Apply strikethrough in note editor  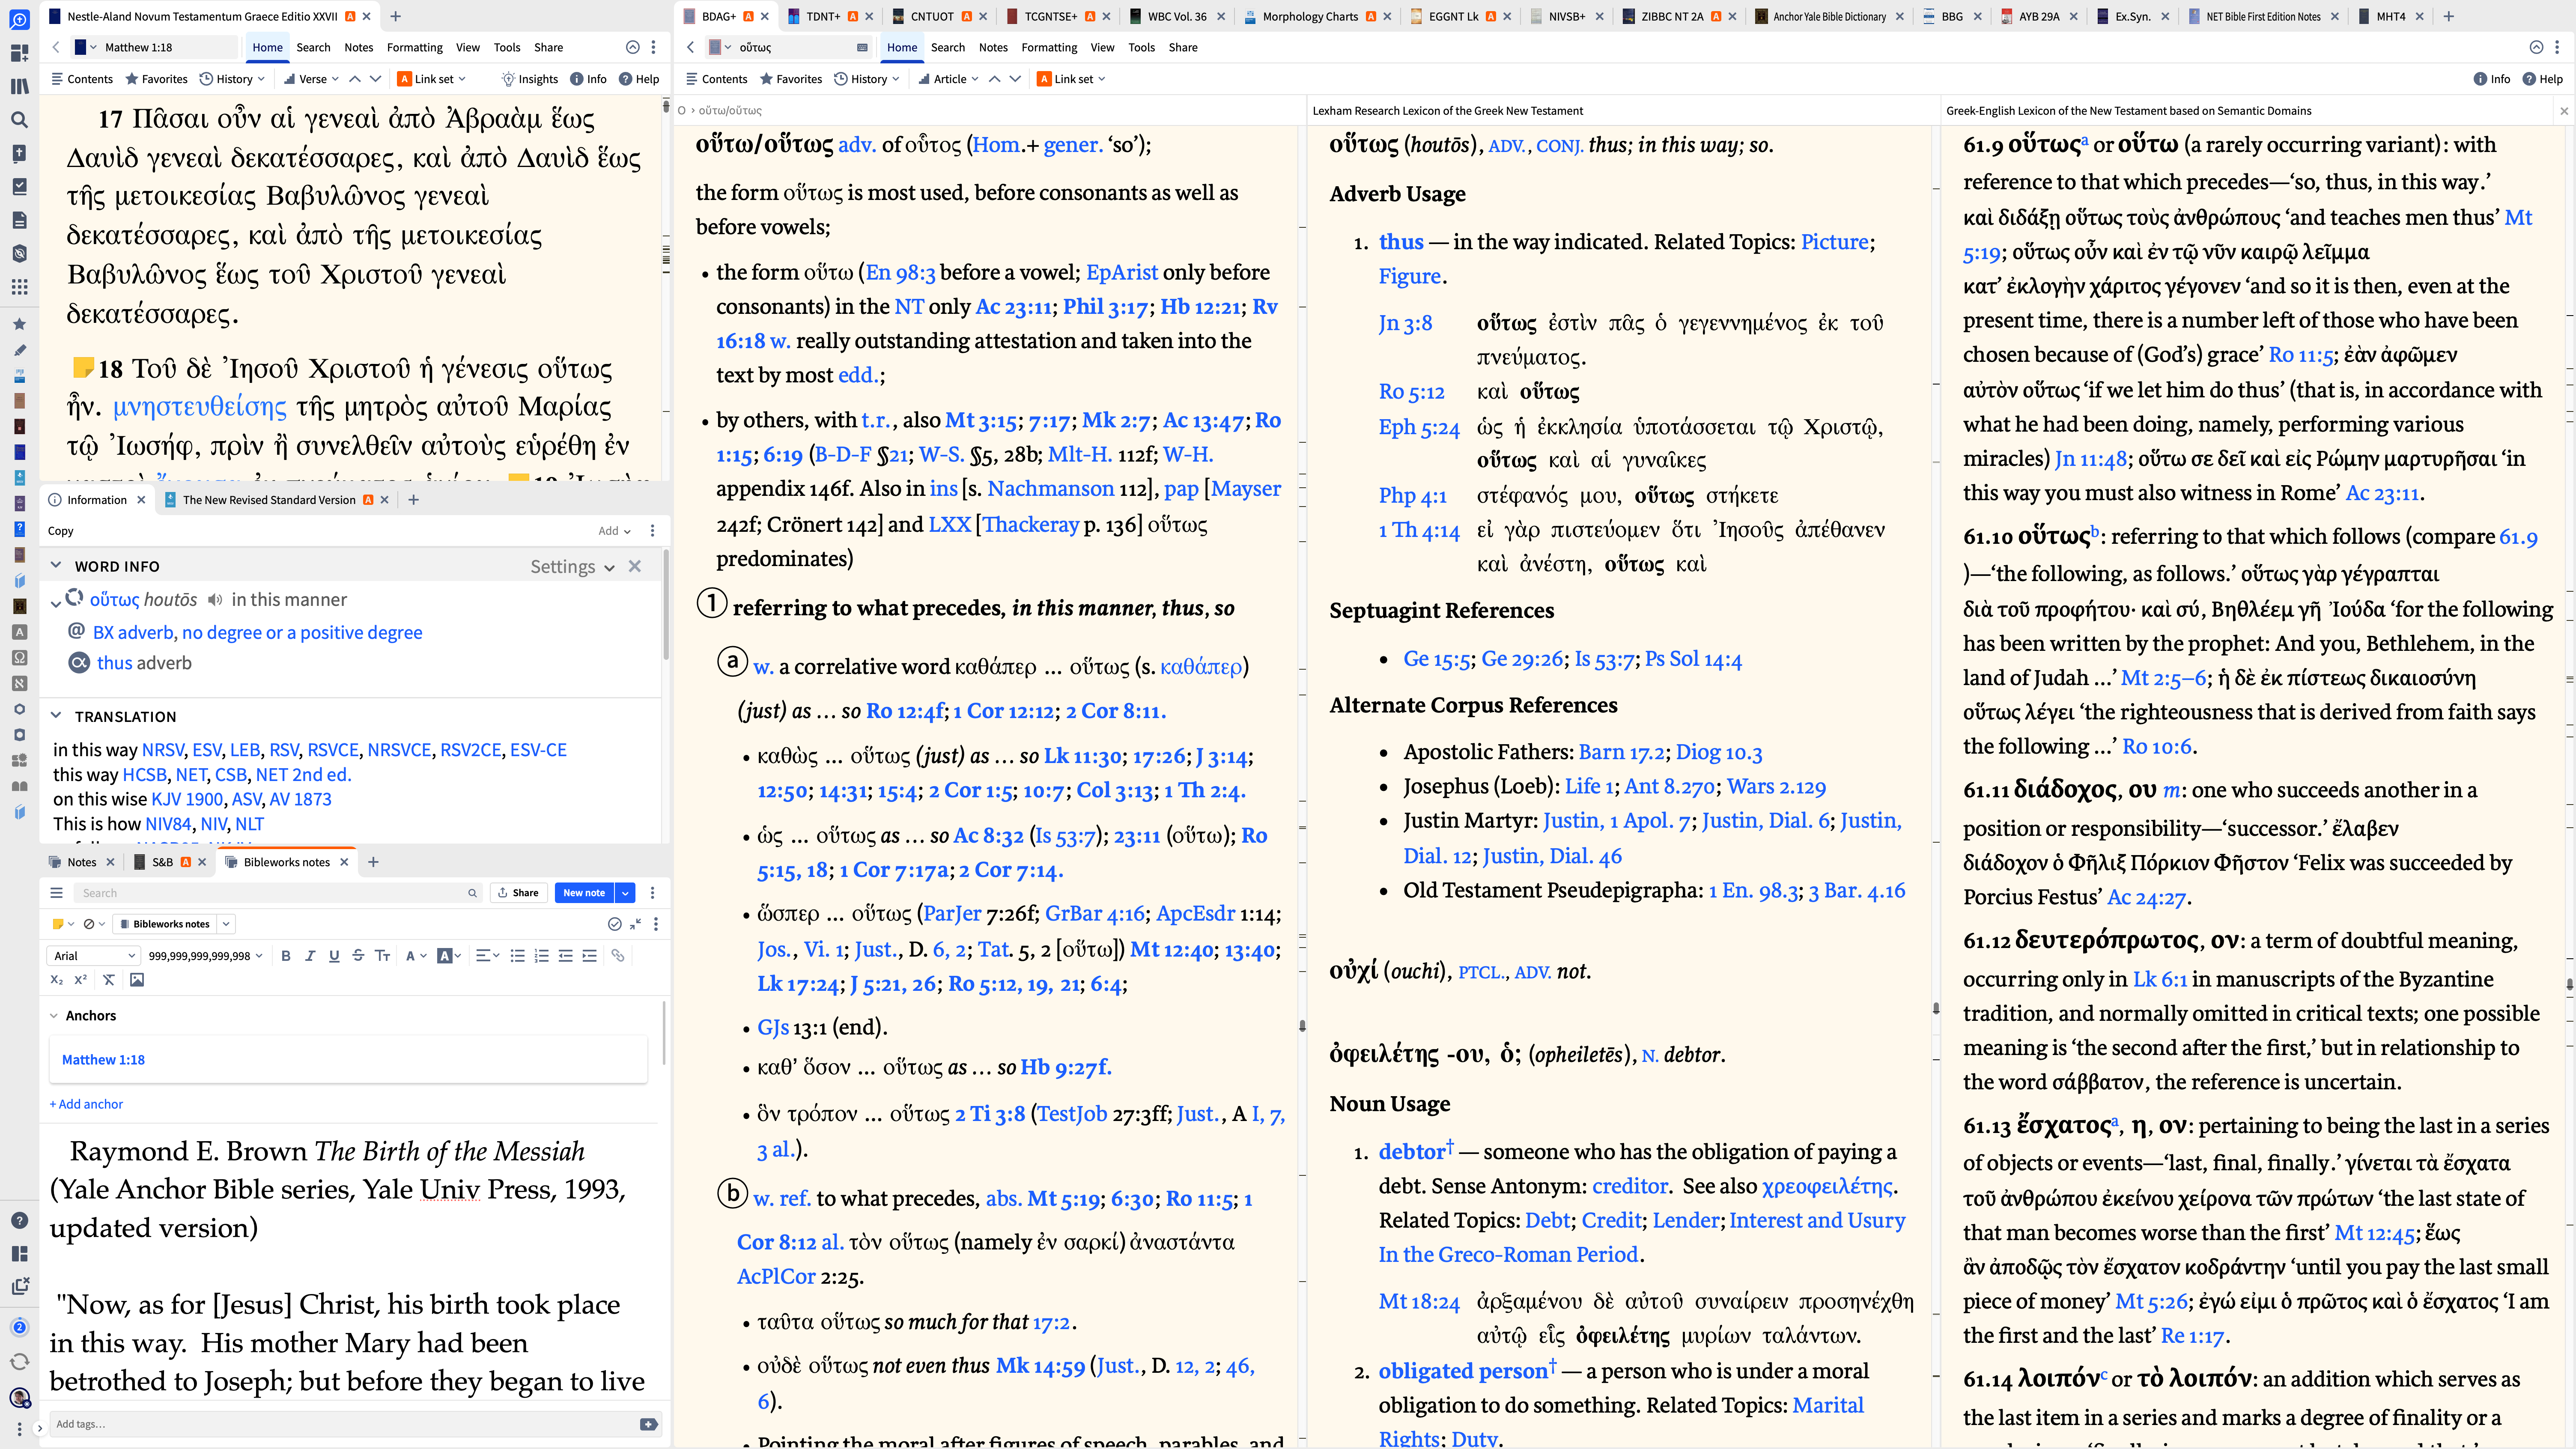click(x=358, y=956)
